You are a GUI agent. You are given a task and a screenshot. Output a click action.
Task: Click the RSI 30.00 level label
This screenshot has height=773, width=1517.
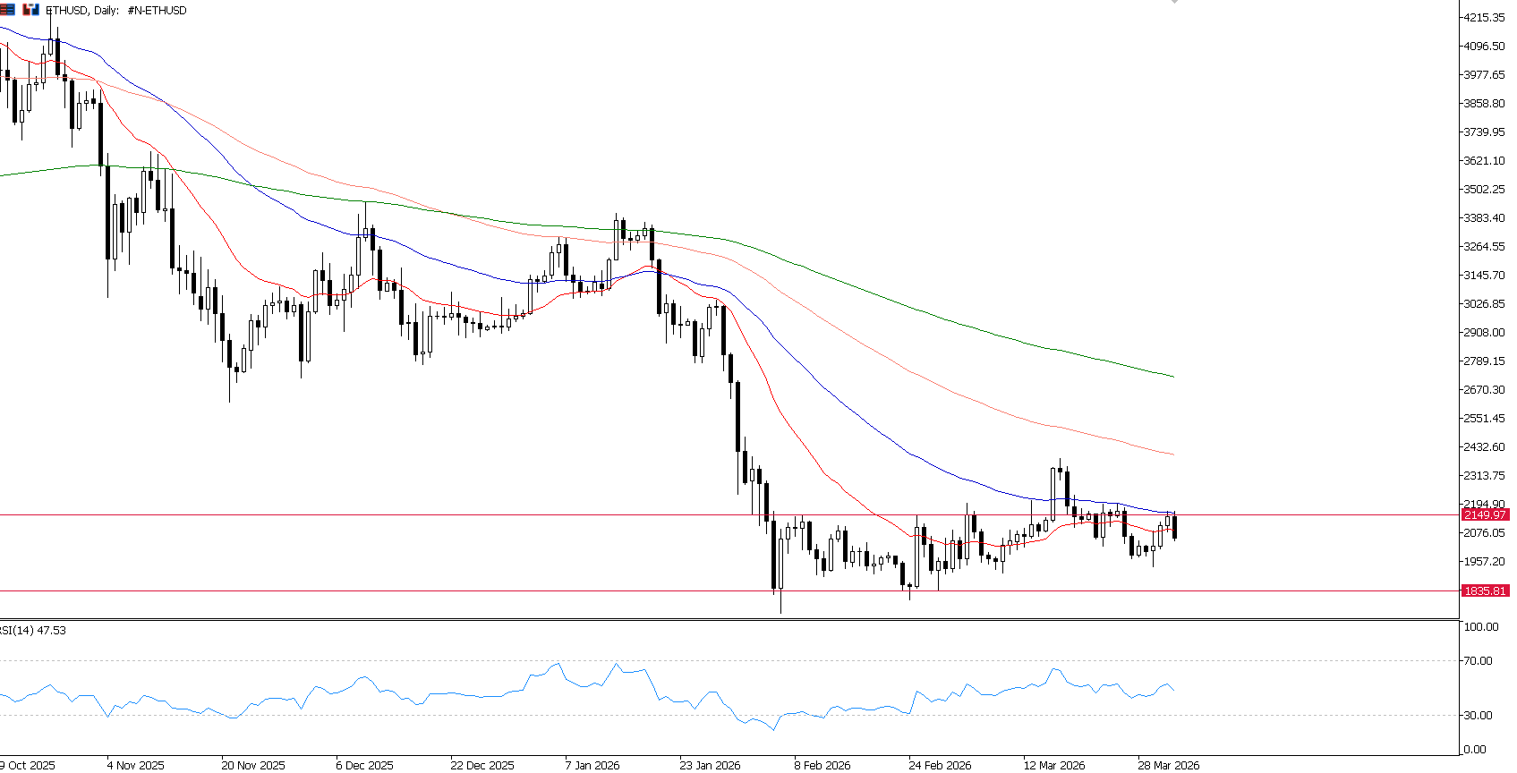pyautogui.click(x=1479, y=716)
